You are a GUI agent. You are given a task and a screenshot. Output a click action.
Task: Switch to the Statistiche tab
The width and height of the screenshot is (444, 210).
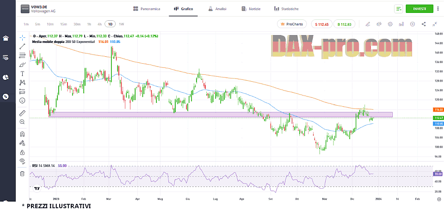(286, 9)
